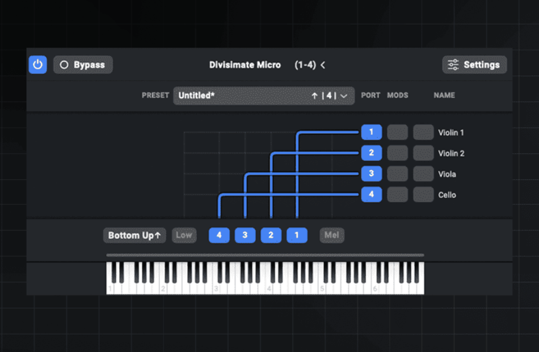The height and width of the screenshot is (352, 539).
Task: Open second MODS slot for Violin 2
Action: click(423, 153)
